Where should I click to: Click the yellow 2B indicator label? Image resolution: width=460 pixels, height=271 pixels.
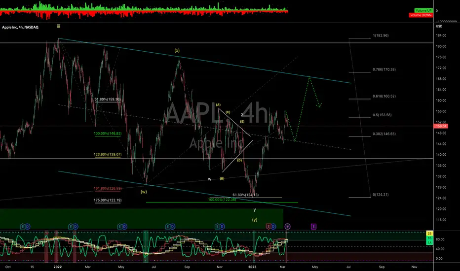[x=429, y=234]
